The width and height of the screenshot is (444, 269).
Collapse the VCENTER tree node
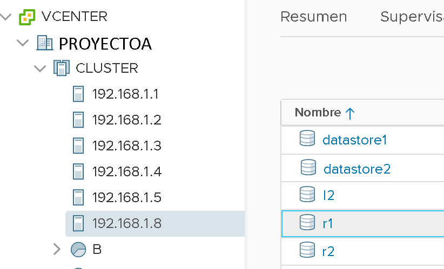[x=5, y=17]
